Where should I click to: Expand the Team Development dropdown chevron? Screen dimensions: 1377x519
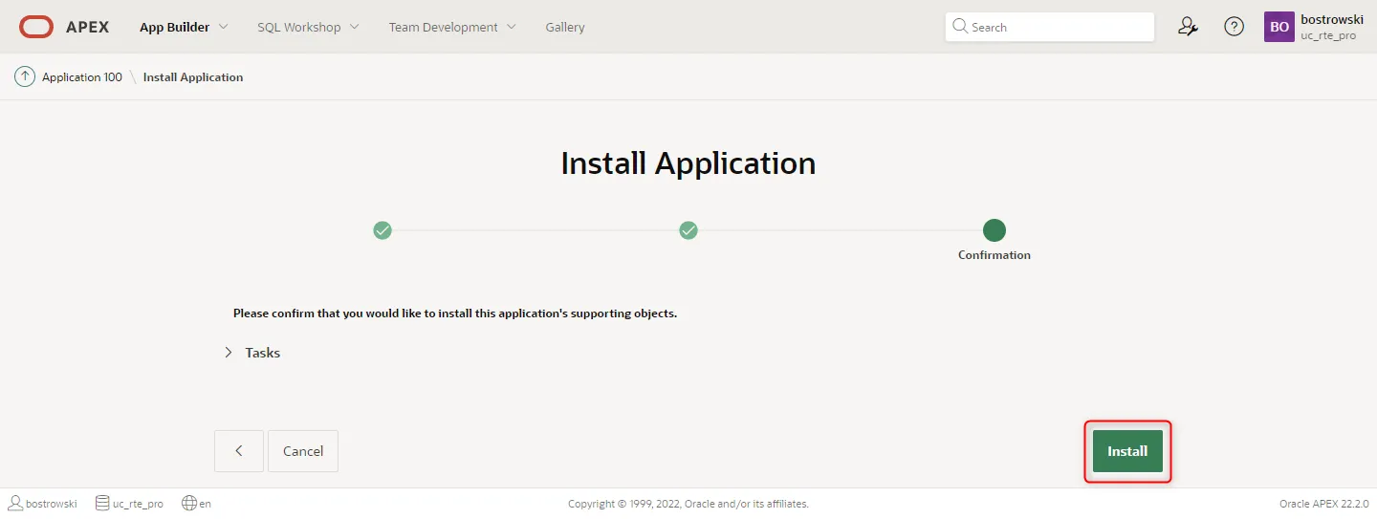511,27
